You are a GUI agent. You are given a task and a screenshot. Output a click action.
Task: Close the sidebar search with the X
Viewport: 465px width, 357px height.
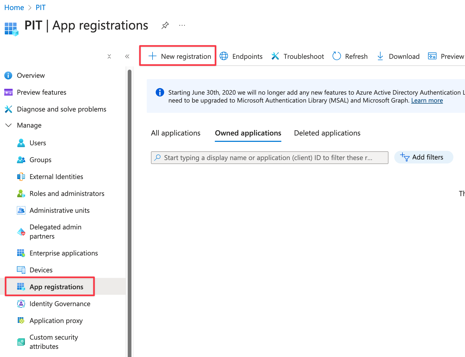coord(109,56)
